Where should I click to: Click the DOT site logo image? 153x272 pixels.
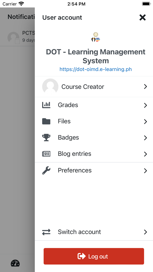pos(96,37)
